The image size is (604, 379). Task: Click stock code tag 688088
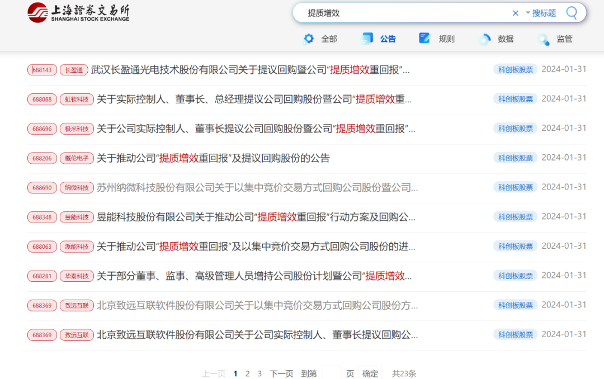[42, 100]
